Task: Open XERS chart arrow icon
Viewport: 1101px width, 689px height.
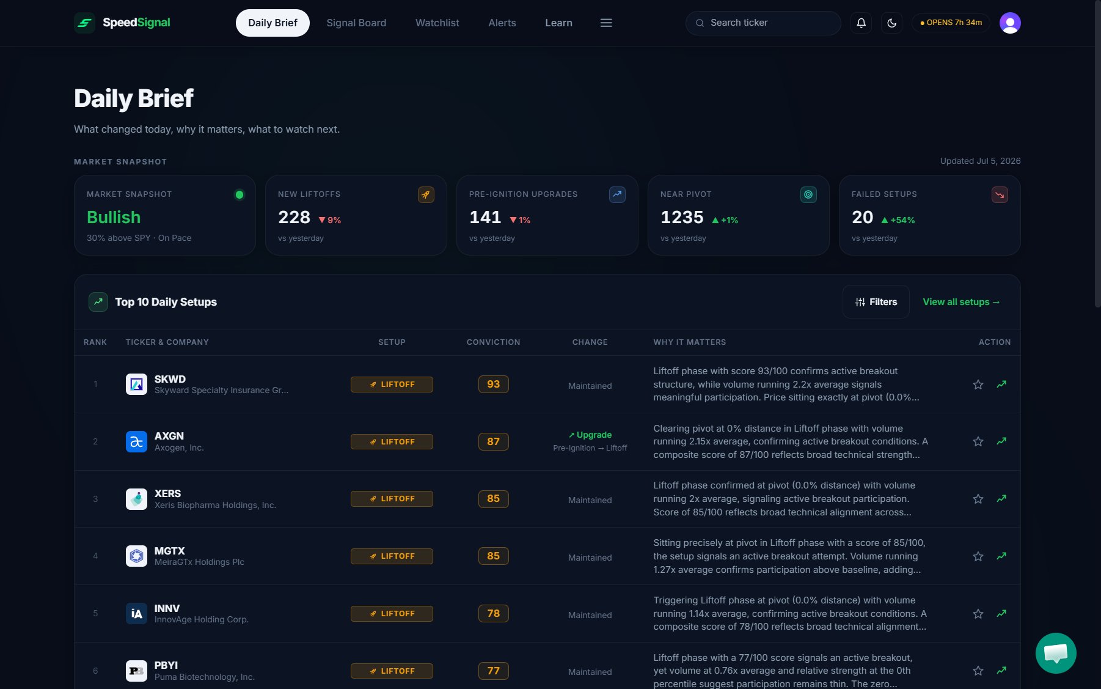Action: [x=1001, y=499]
